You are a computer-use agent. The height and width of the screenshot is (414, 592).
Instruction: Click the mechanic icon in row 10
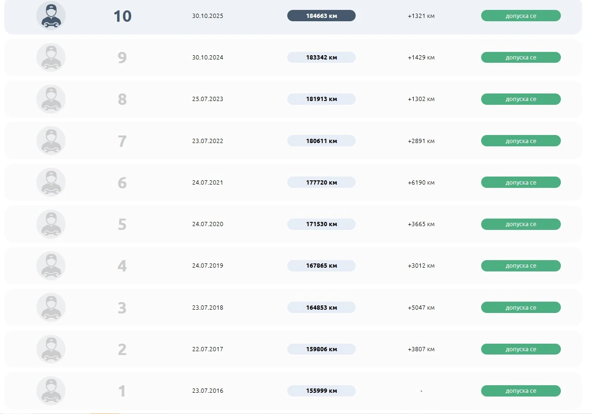pos(51,16)
